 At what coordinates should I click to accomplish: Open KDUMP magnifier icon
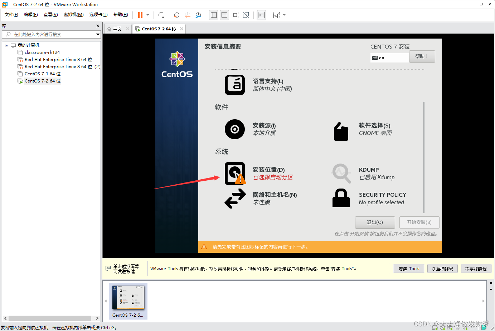pos(341,174)
